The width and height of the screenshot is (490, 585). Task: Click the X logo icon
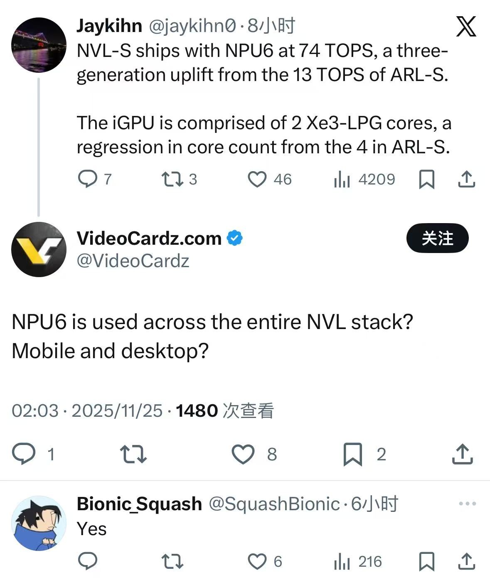point(466,26)
